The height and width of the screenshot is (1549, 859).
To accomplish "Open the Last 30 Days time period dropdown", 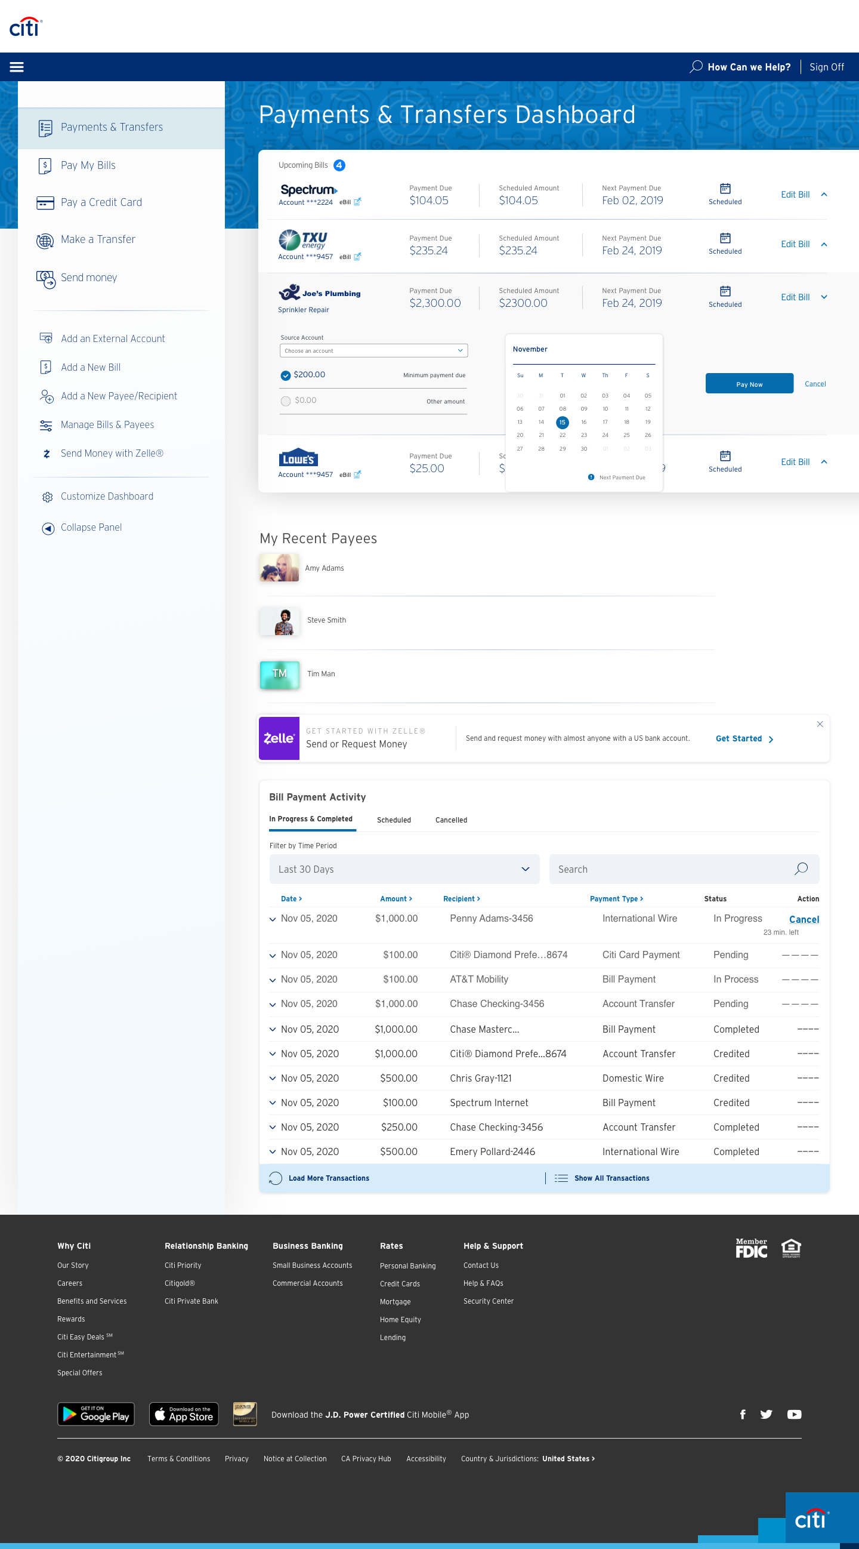I will [404, 869].
